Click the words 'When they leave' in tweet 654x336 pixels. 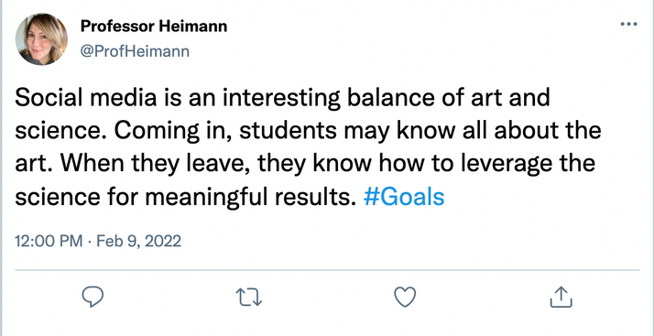pos(154,164)
